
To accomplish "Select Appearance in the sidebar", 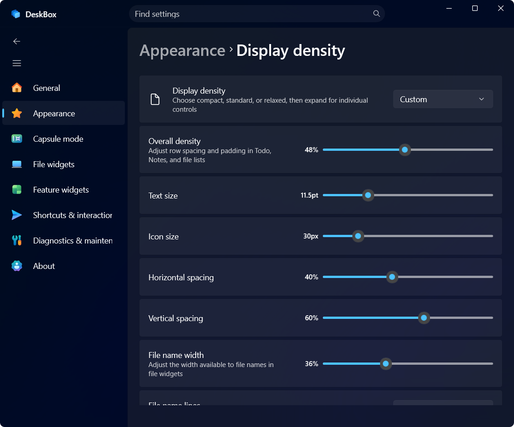I will pos(64,113).
